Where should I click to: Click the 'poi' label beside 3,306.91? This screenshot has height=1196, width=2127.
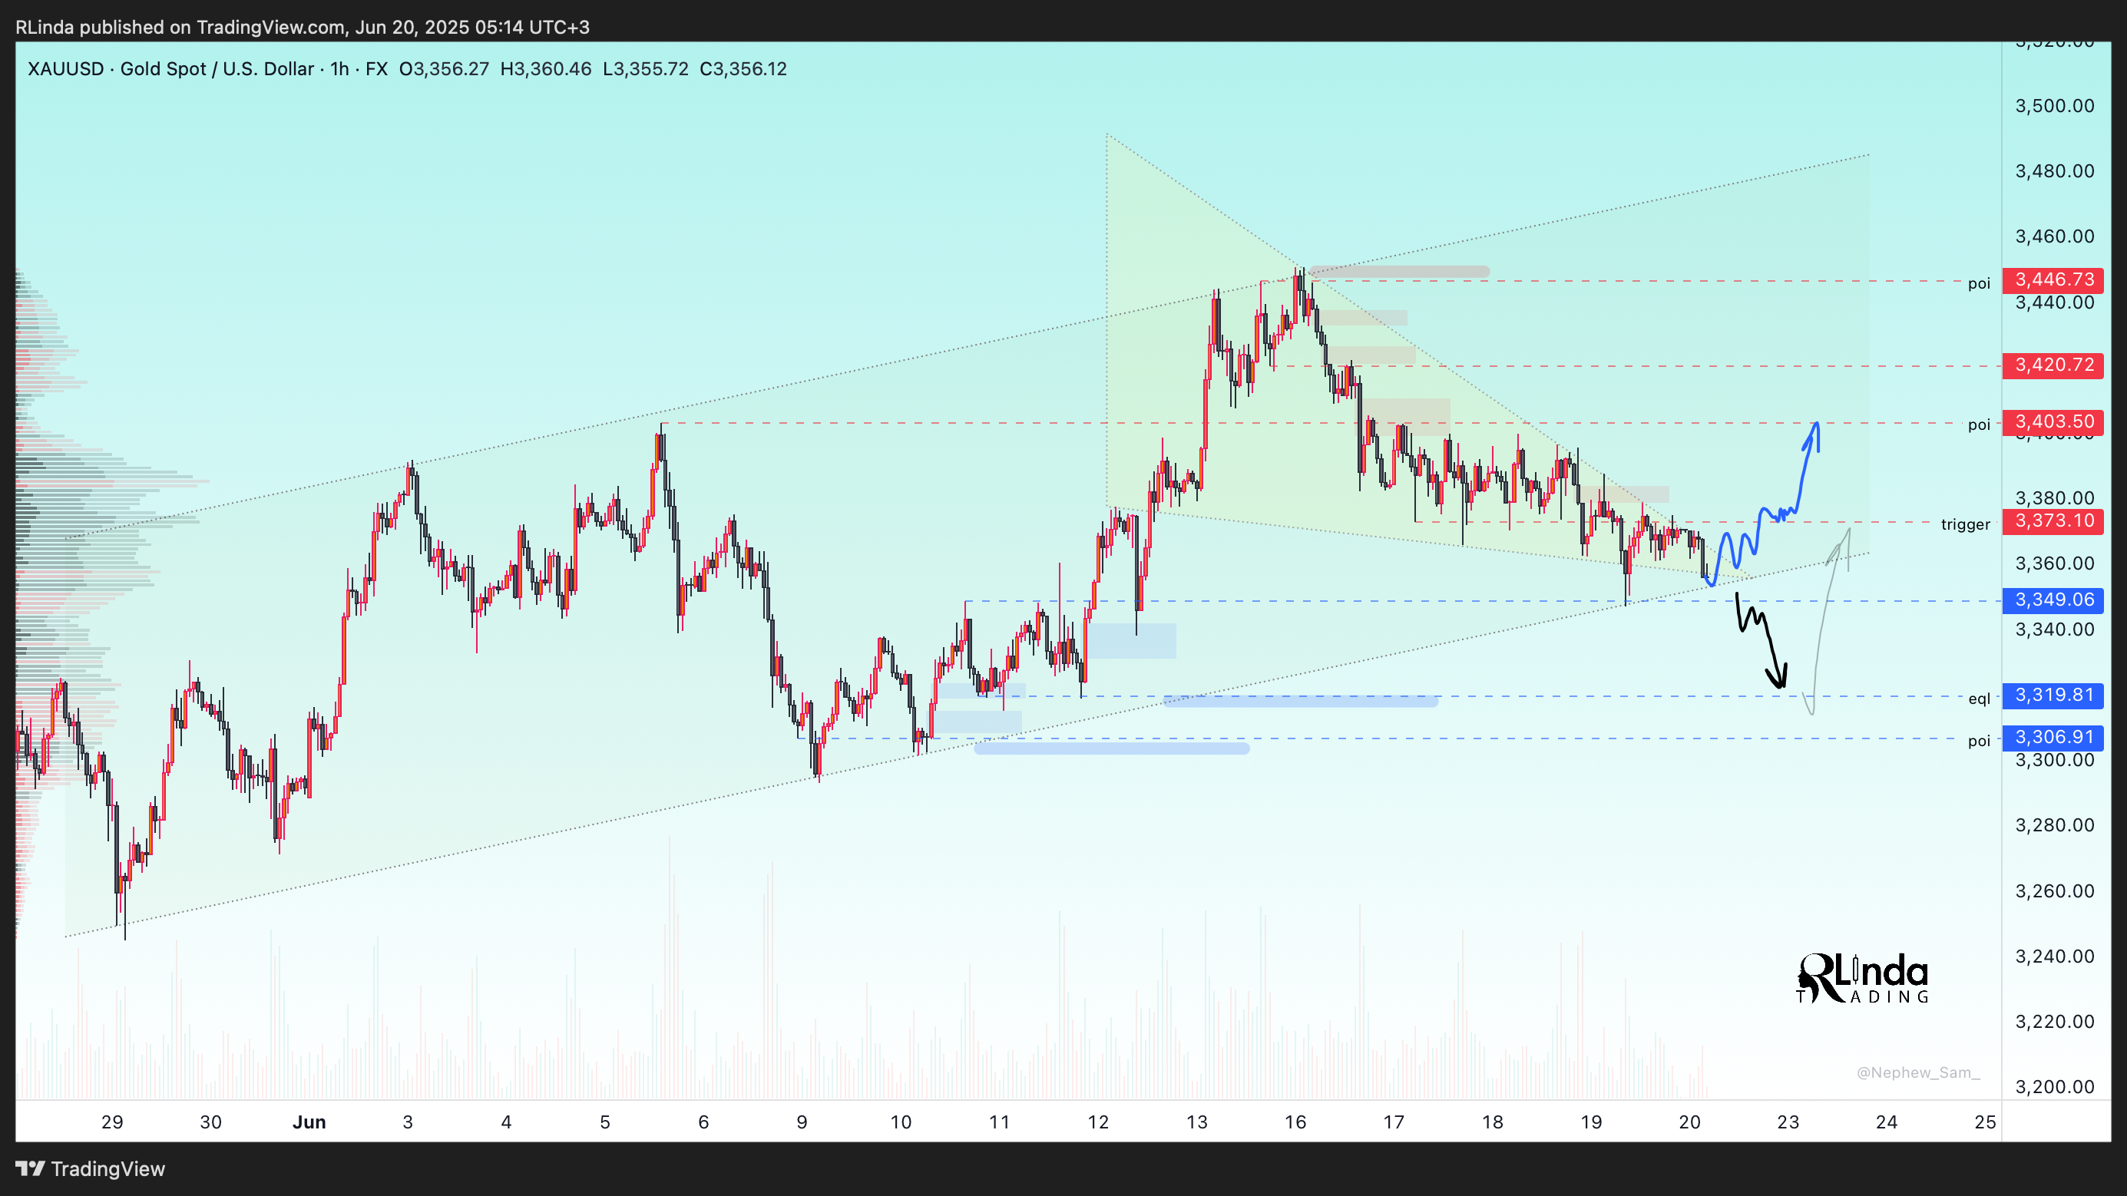coord(1978,742)
